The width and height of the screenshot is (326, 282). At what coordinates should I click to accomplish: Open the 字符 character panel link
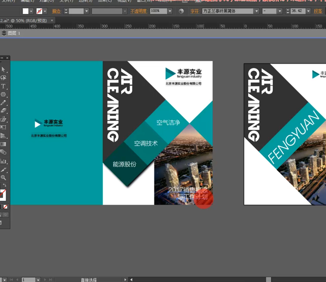tap(195, 11)
